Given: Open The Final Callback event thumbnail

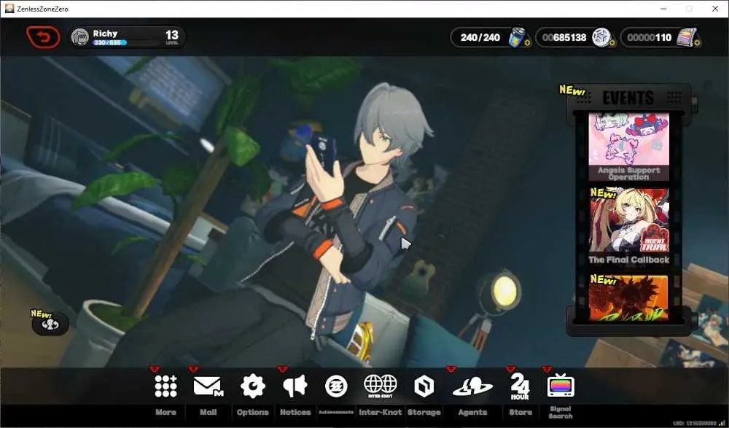Looking at the screenshot, I should tap(628, 220).
